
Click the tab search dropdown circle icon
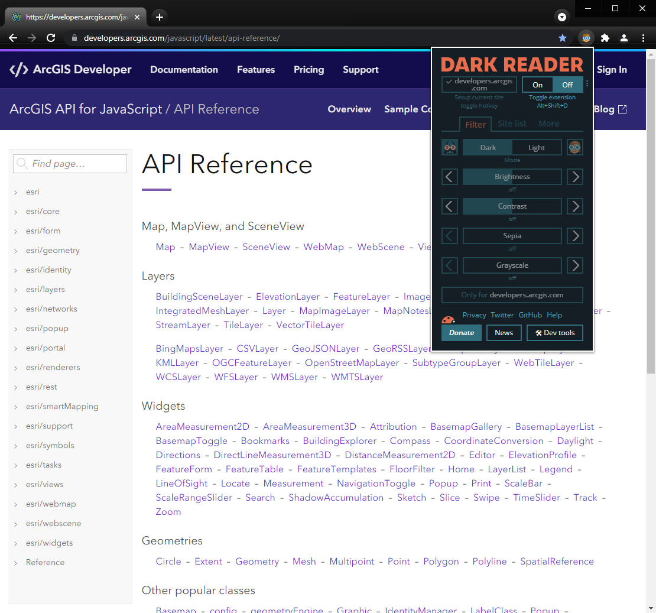point(562,17)
